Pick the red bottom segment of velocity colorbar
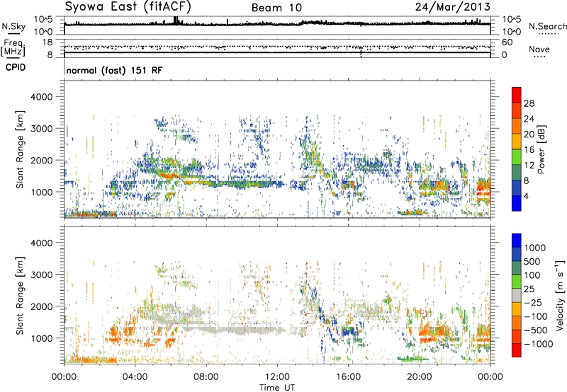567x392 pixels. pyautogui.click(x=517, y=350)
